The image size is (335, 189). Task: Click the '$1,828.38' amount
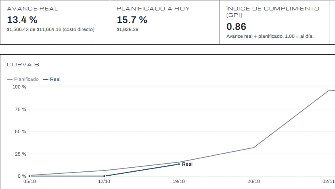(128, 29)
